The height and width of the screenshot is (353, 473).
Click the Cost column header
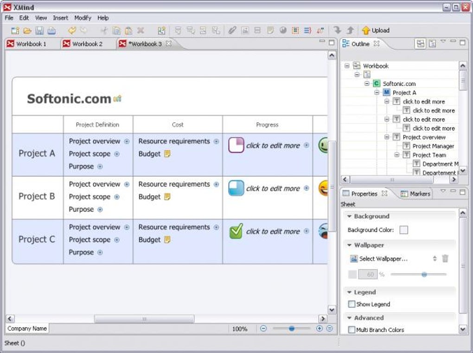pos(178,124)
